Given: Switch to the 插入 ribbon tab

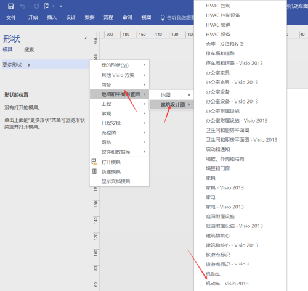Looking at the screenshot, I should [52, 18].
